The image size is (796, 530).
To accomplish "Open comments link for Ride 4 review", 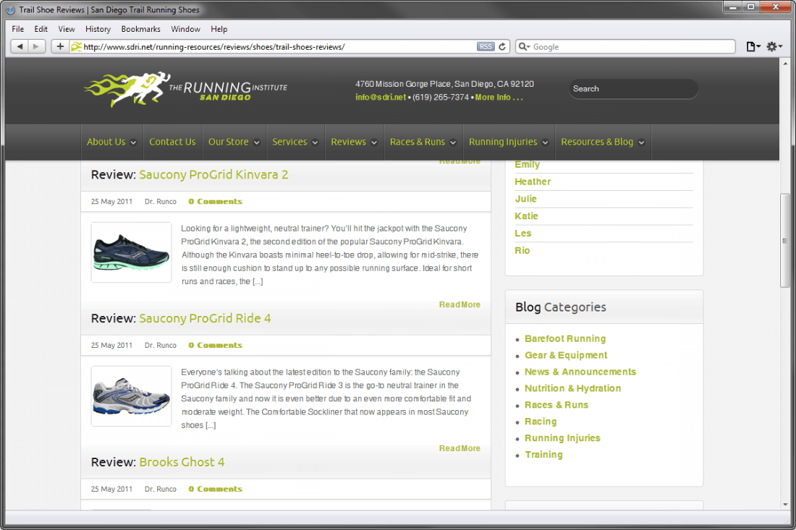I will (215, 346).
